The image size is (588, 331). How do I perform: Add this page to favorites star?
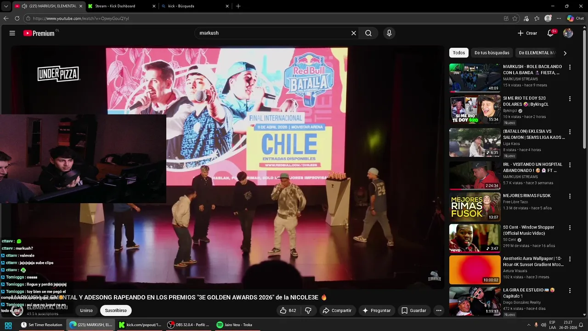(515, 18)
